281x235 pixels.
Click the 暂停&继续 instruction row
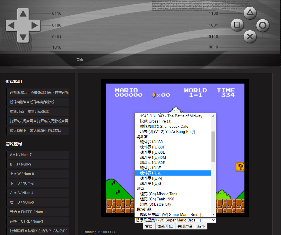click(38, 102)
